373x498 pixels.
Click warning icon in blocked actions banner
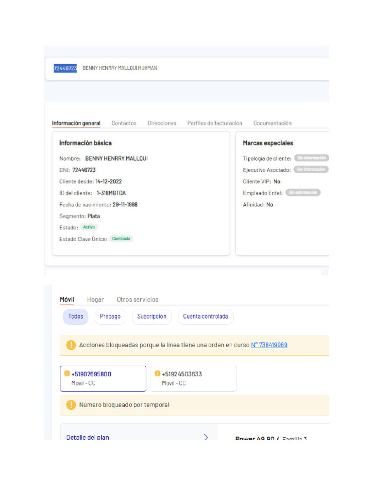(x=71, y=345)
